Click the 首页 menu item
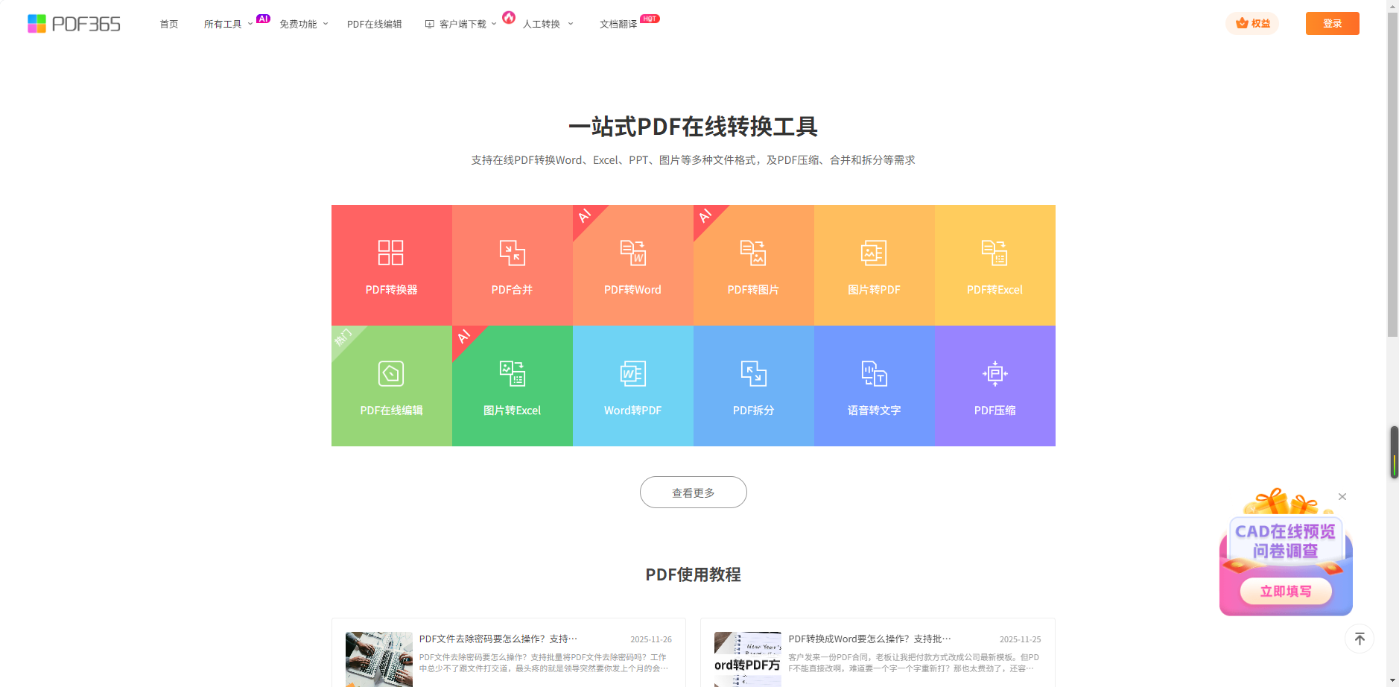This screenshot has width=1399, height=687. tap(169, 24)
